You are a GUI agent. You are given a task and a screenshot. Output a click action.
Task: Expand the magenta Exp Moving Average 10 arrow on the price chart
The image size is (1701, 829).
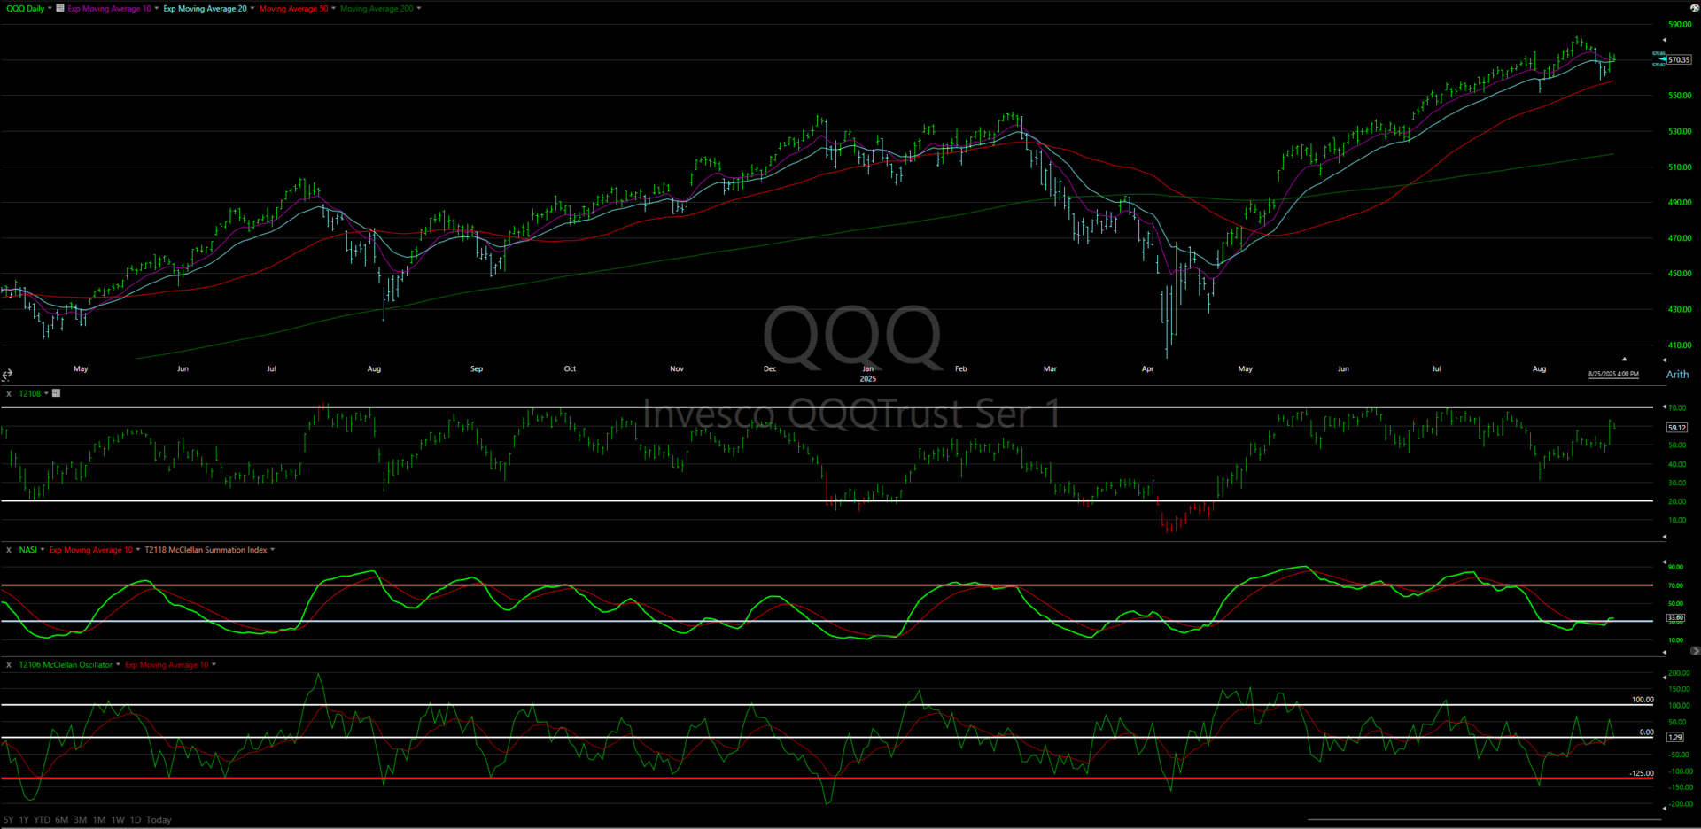(157, 8)
